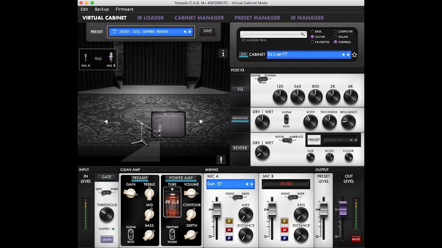The width and height of the screenshot is (442, 248).
Task: Select the ONLINE radio button
Action: pyautogui.click(x=335, y=37)
